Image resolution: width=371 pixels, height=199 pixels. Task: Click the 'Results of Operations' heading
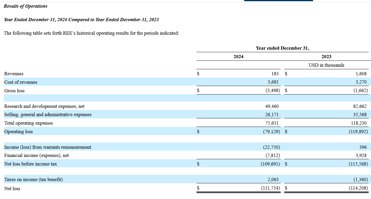26,6
